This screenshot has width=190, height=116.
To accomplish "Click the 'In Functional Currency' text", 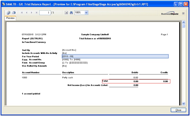I will [34, 42].
